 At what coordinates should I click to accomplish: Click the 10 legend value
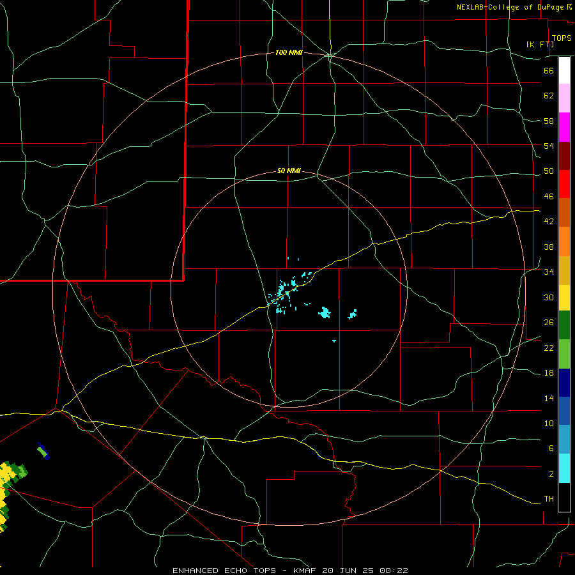point(549,423)
